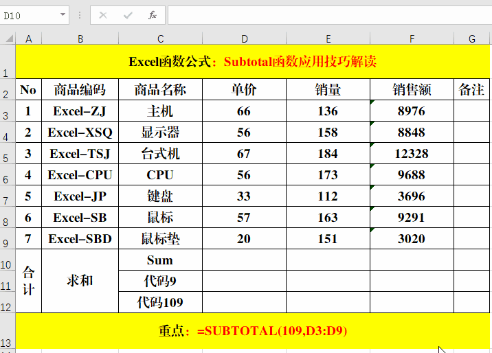
Task: Click into the formula bar input
Action: pyautogui.click(x=329, y=15)
